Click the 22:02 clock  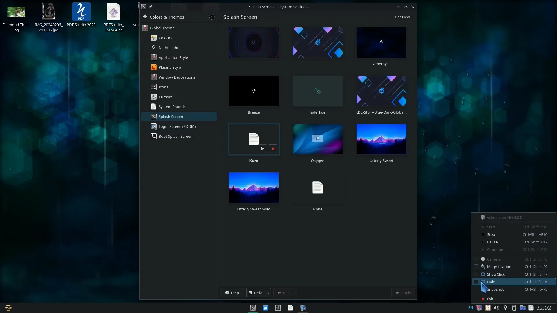pos(543,308)
